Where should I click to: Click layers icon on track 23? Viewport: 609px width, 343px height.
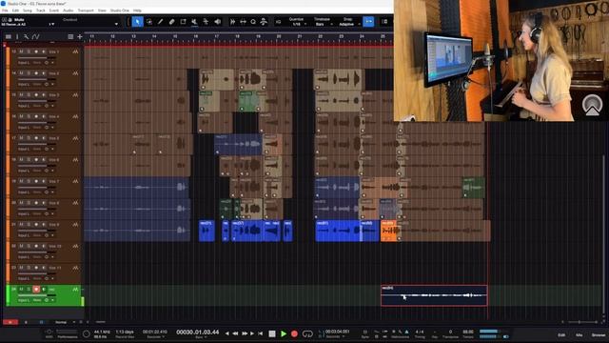pos(75,268)
